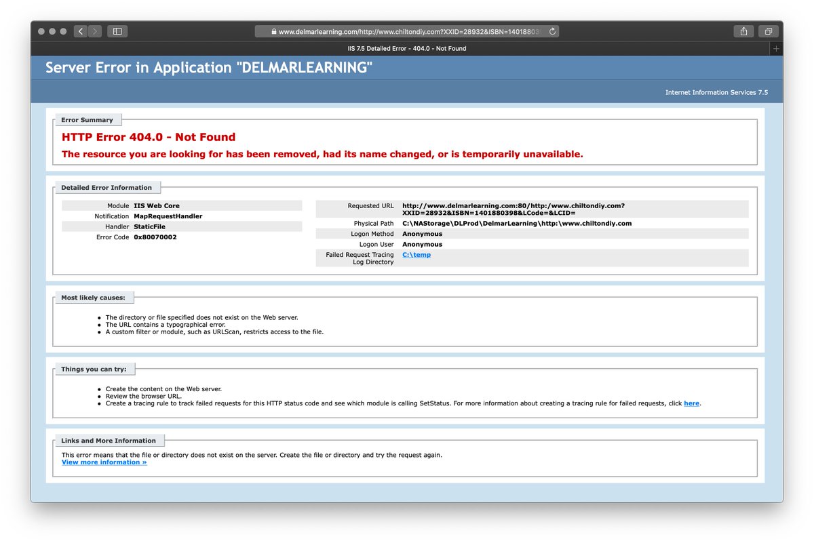
Task: Click the 'StaticFile' handler value
Action: click(149, 227)
